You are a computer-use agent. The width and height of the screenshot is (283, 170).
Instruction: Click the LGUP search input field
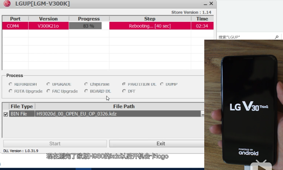pyautogui.click(x=246, y=37)
